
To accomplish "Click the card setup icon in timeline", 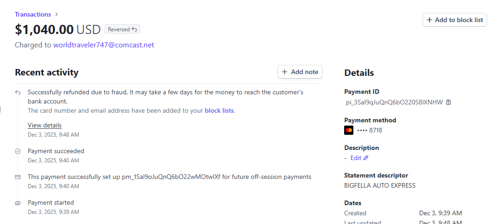I will coord(18,177).
